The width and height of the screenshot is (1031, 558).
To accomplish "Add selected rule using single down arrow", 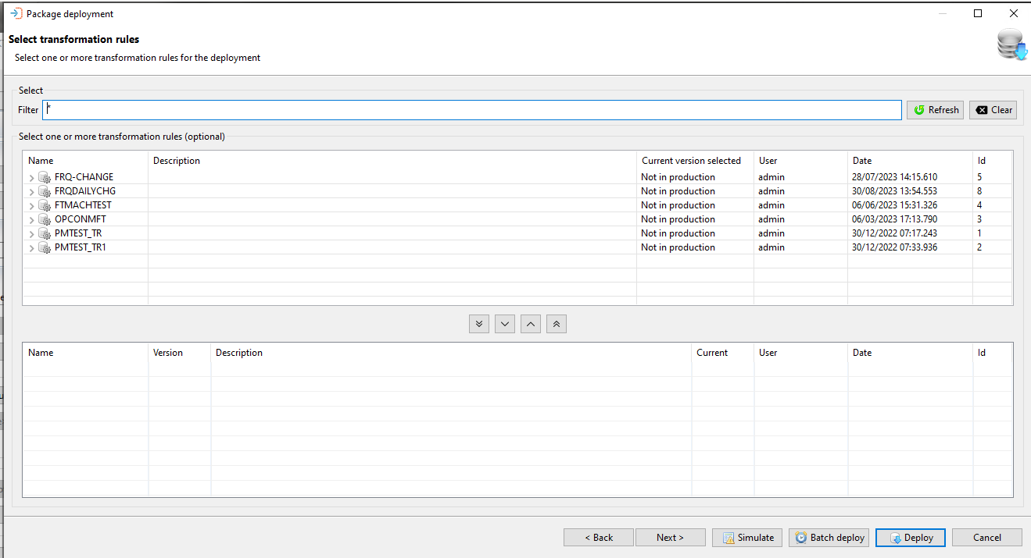I will [x=505, y=324].
